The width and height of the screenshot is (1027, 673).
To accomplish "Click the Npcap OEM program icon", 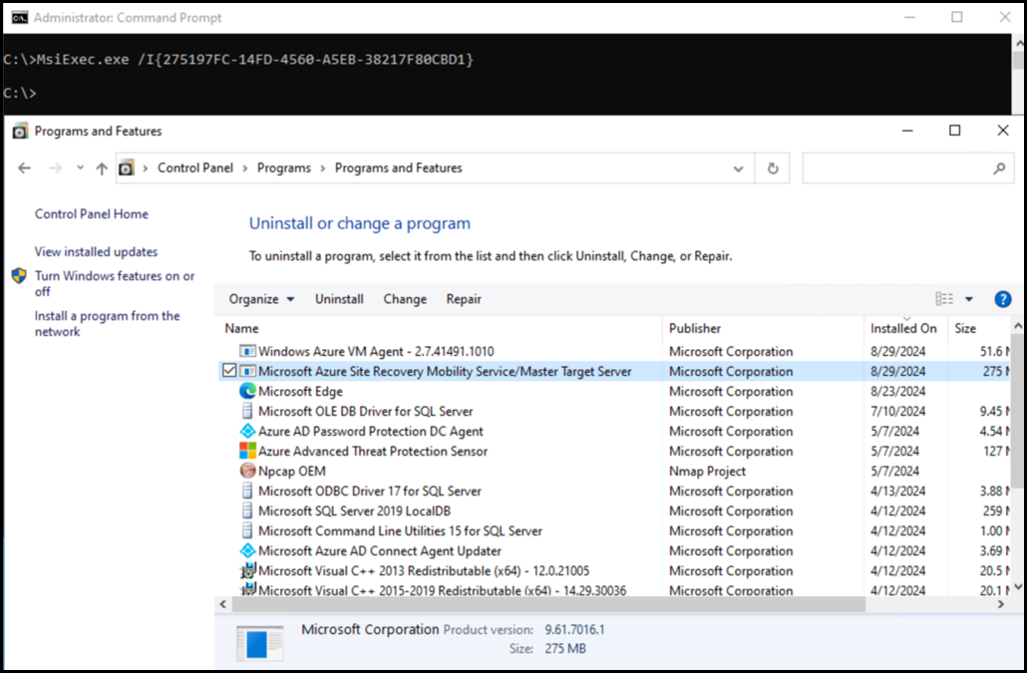I will 247,472.
